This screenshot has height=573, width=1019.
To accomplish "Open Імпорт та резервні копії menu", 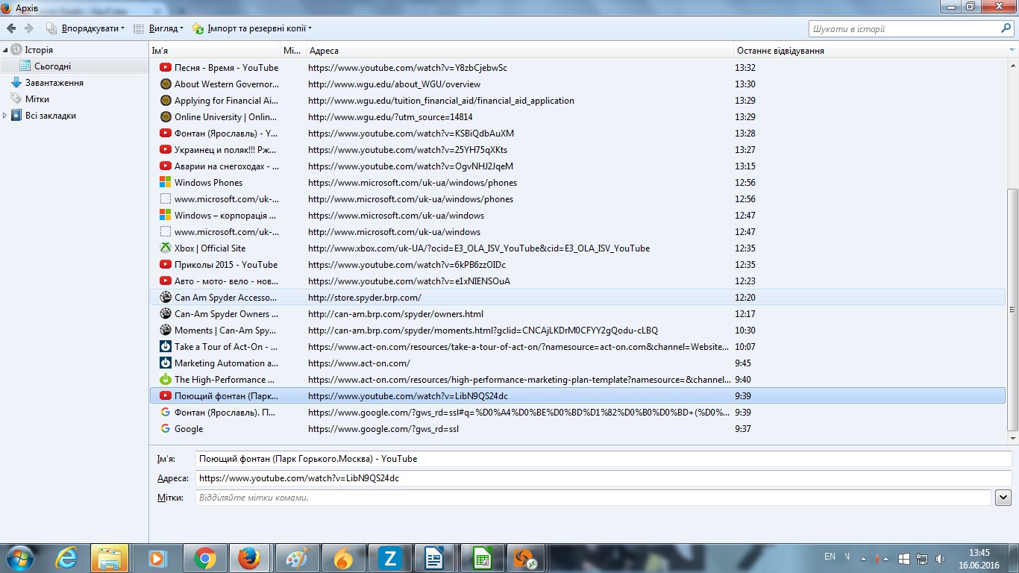I will (x=251, y=28).
